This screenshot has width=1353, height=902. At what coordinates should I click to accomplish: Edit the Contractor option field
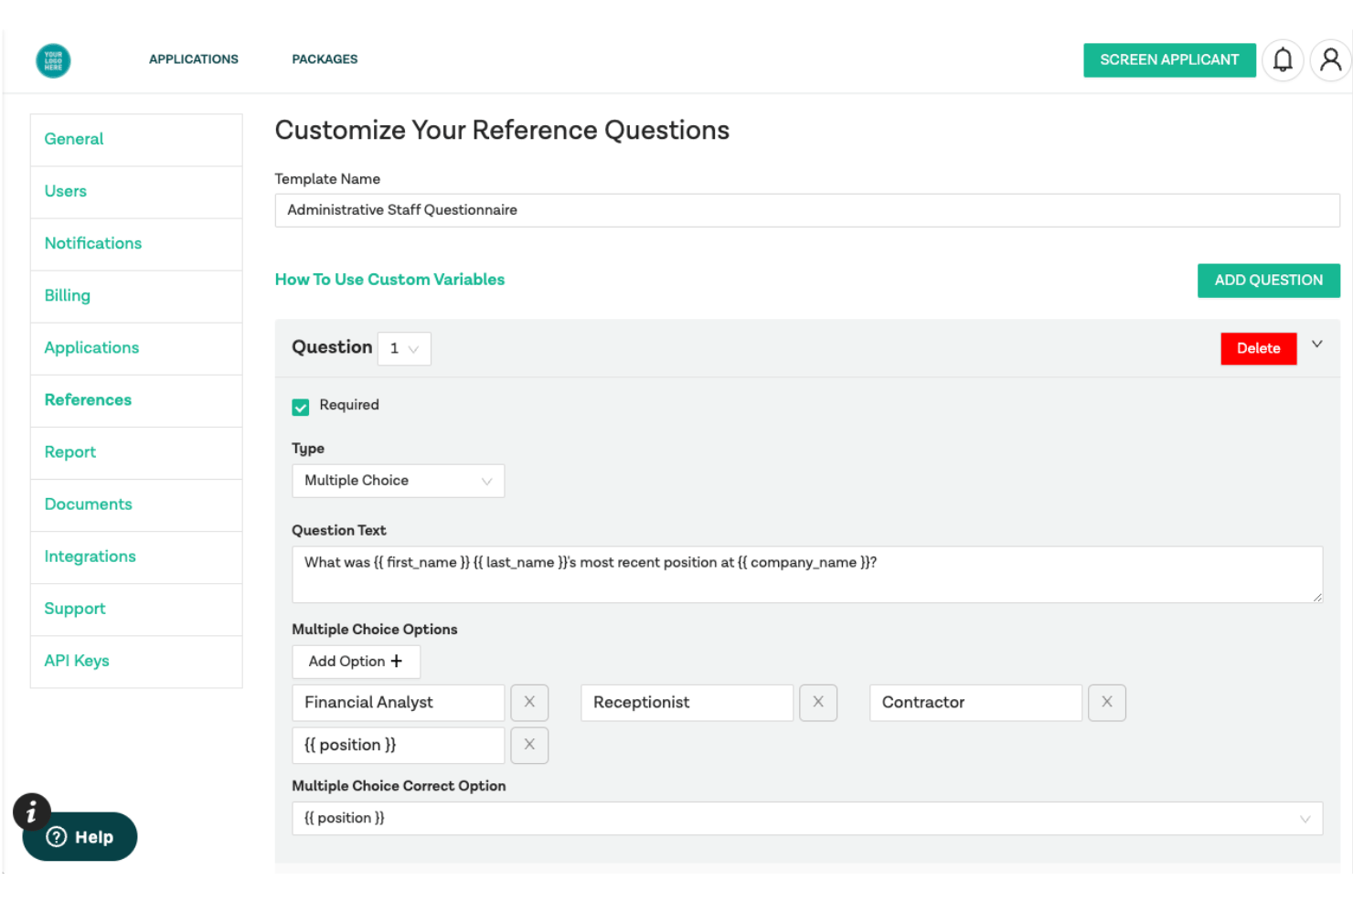(975, 703)
